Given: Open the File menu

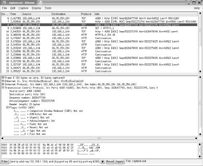Looking at the screenshot, I should [5, 8].
